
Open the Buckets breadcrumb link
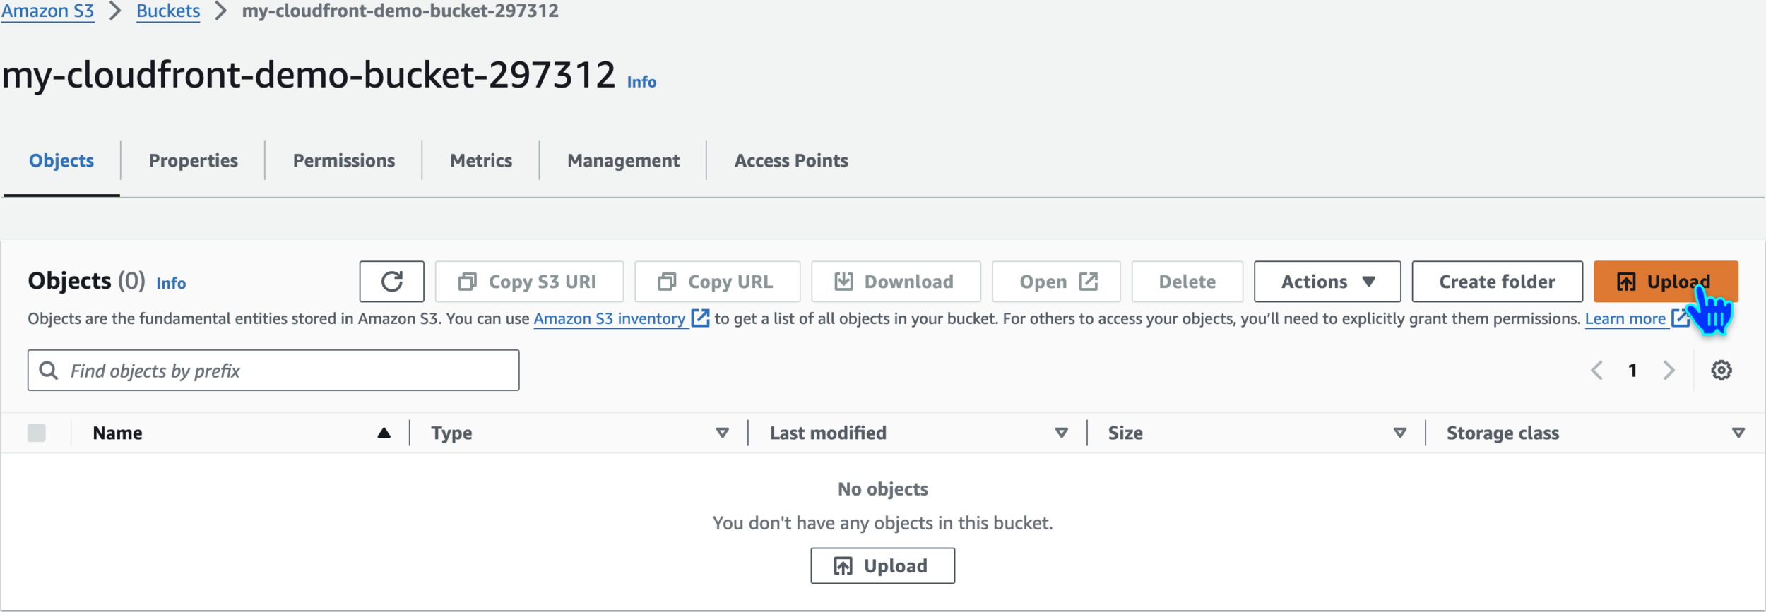pos(168,11)
